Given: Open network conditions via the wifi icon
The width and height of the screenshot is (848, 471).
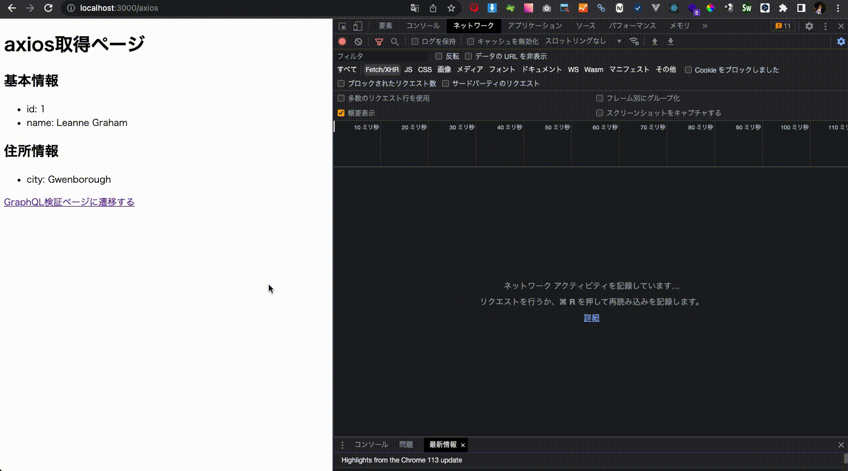Looking at the screenshot, I should point(634,41).
